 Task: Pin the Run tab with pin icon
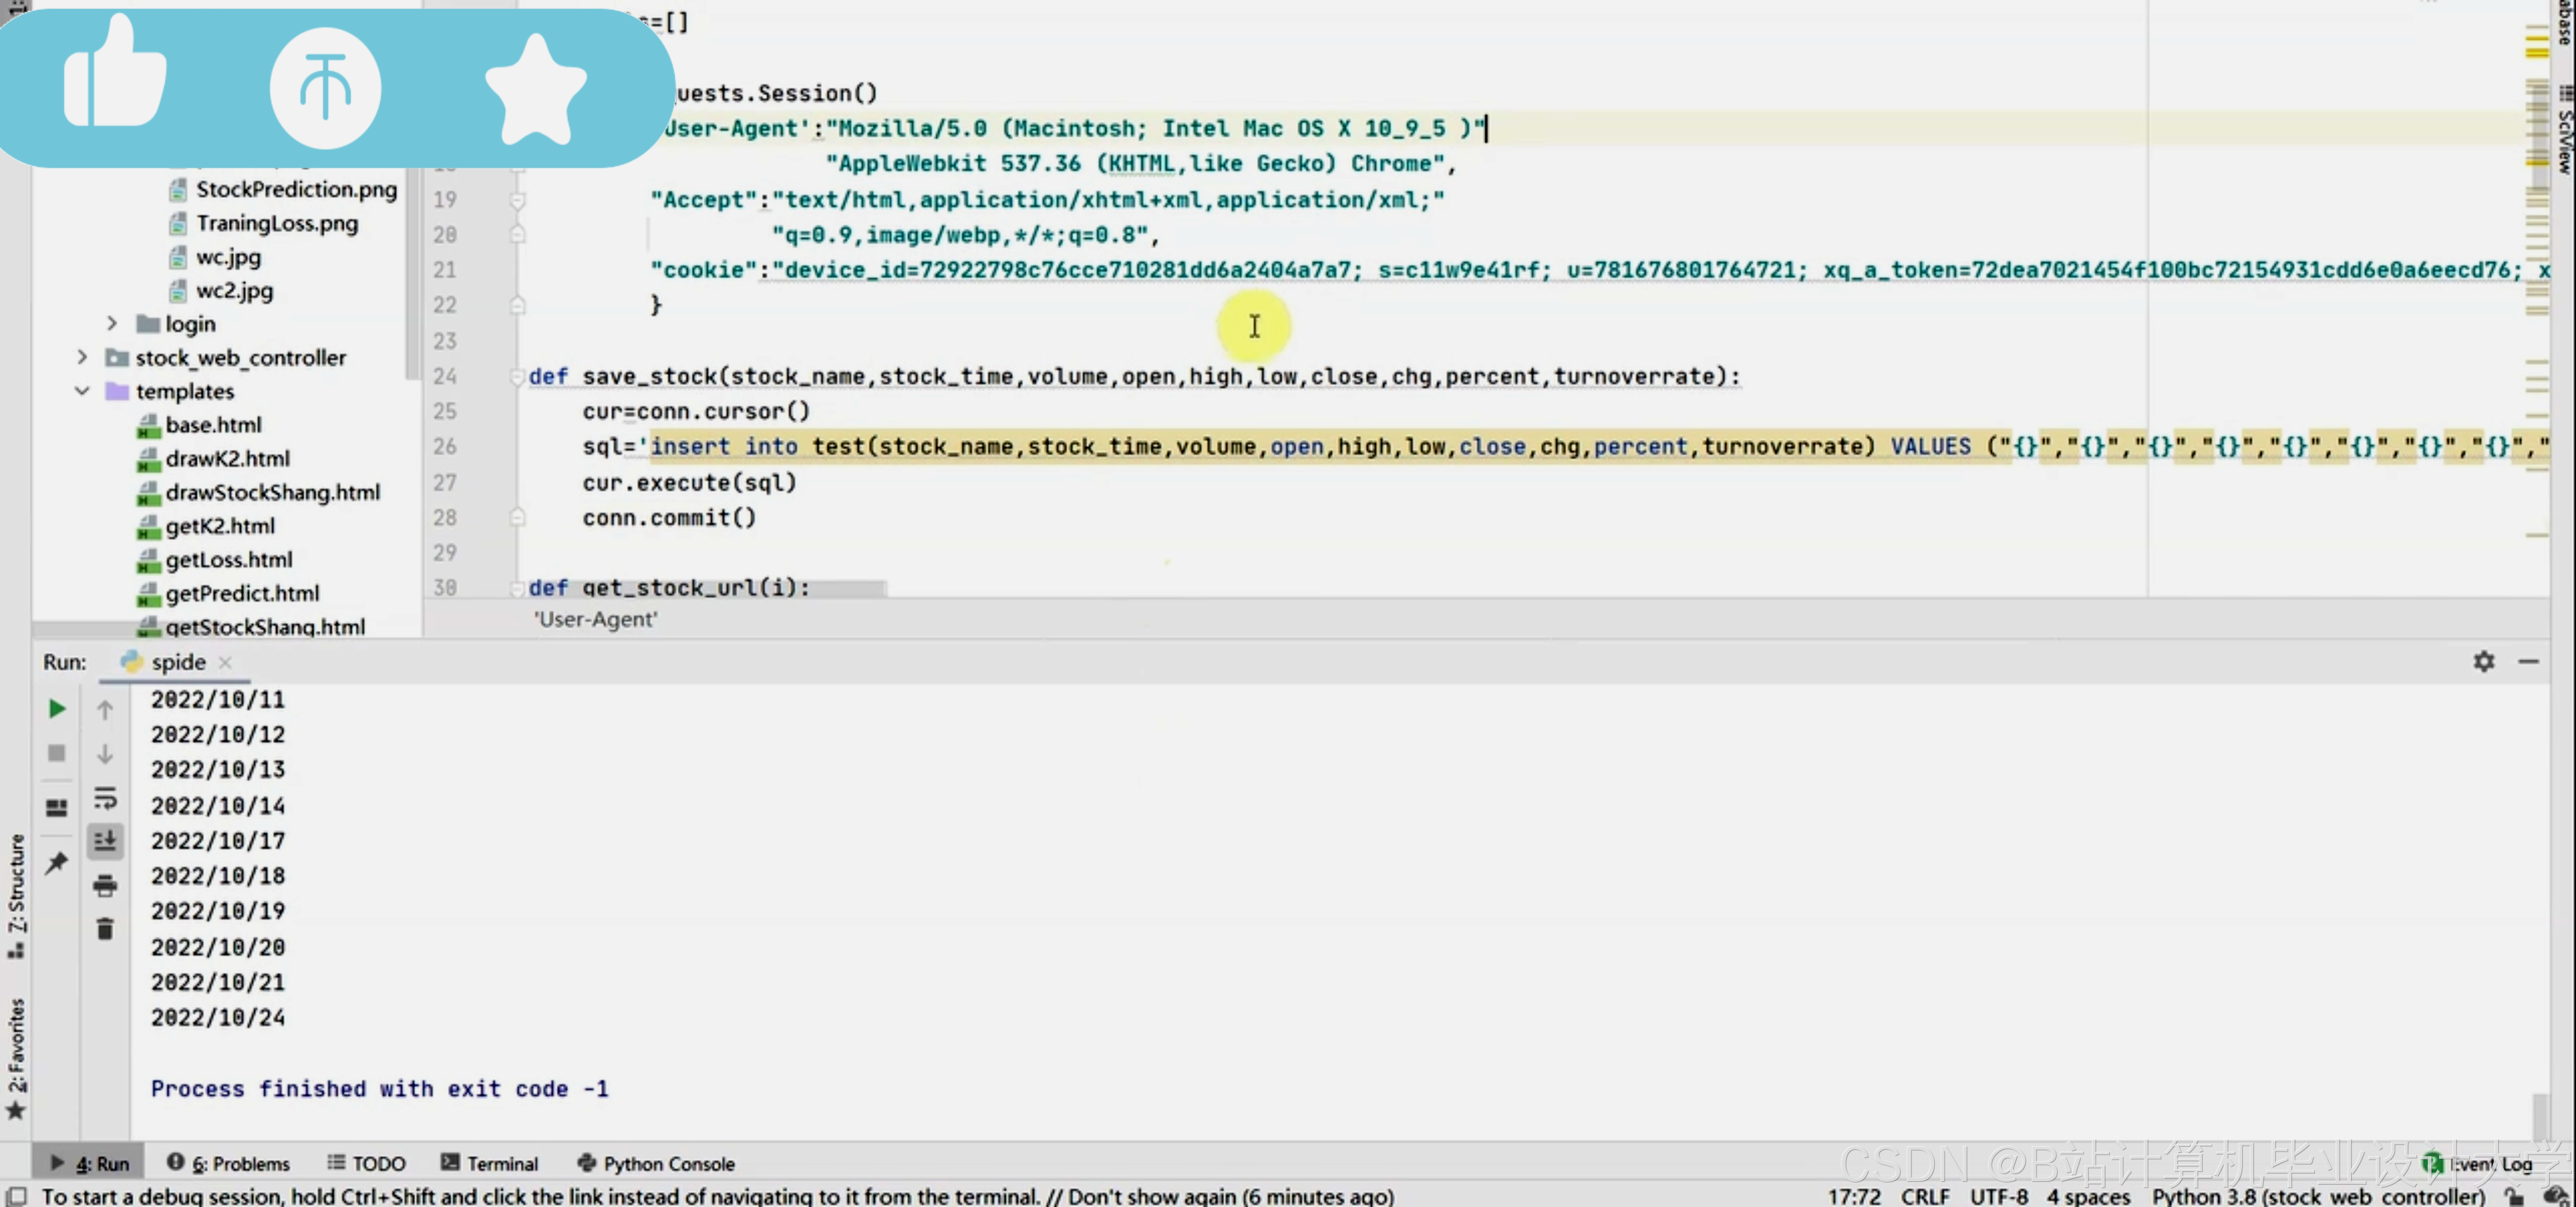pyautogui.click(x=57, y=862)
